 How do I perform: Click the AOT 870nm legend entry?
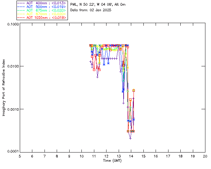coord(42,14)
